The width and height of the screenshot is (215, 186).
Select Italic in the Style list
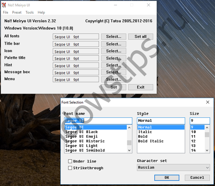[161, 132]
